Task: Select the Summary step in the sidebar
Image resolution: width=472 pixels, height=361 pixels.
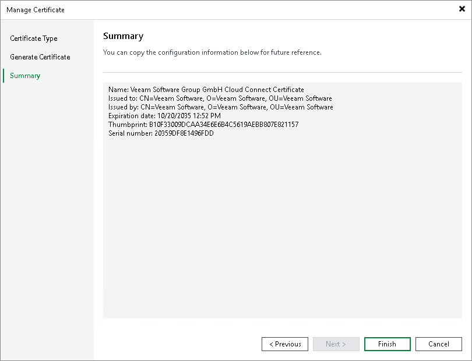Action: pyautogui.click(x=24, y=76)
